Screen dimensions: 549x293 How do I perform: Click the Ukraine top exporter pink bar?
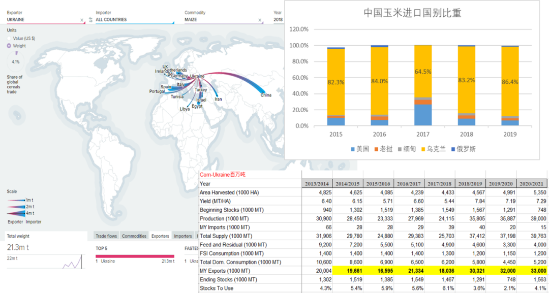point(135,256)
